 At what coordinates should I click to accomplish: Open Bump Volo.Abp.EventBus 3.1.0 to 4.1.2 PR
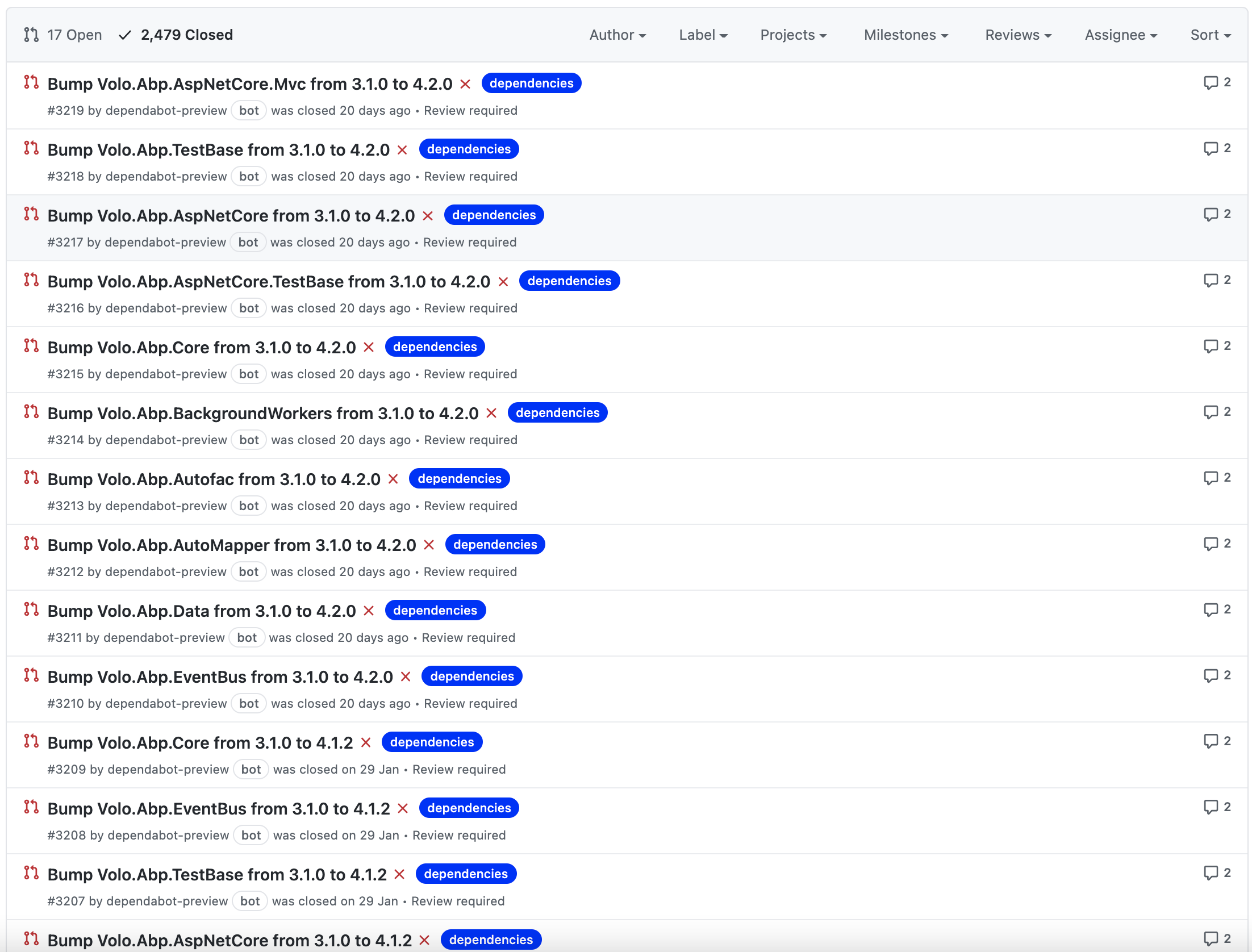(219, 809)
